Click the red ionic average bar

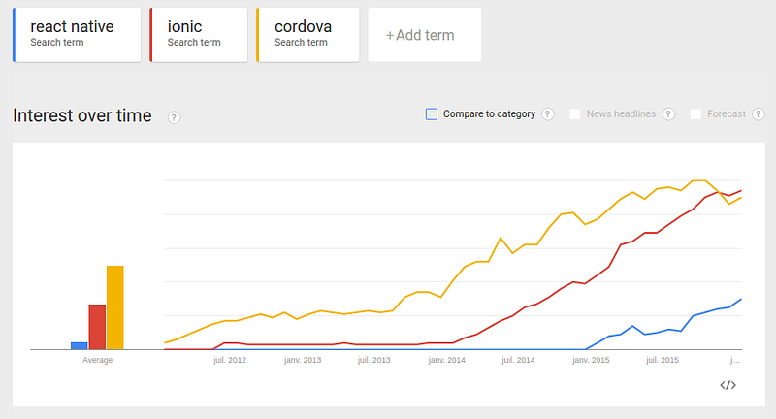coord(97,327)
